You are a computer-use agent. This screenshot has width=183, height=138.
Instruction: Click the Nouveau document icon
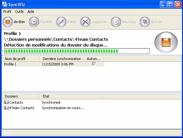116,22
